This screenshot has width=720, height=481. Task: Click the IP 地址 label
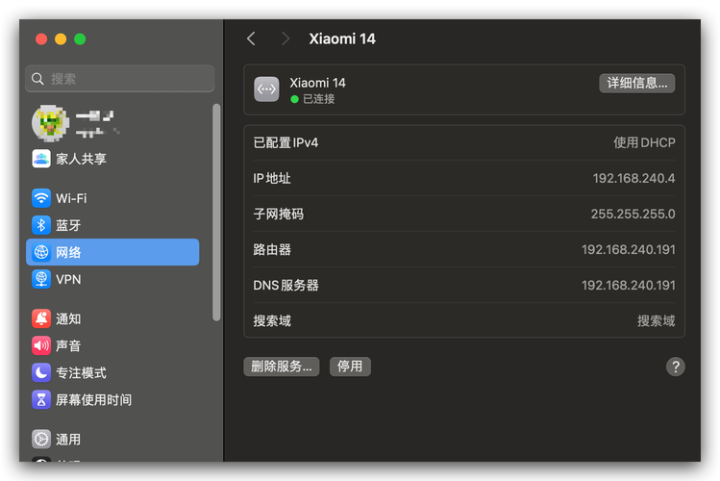pos(272,178)
